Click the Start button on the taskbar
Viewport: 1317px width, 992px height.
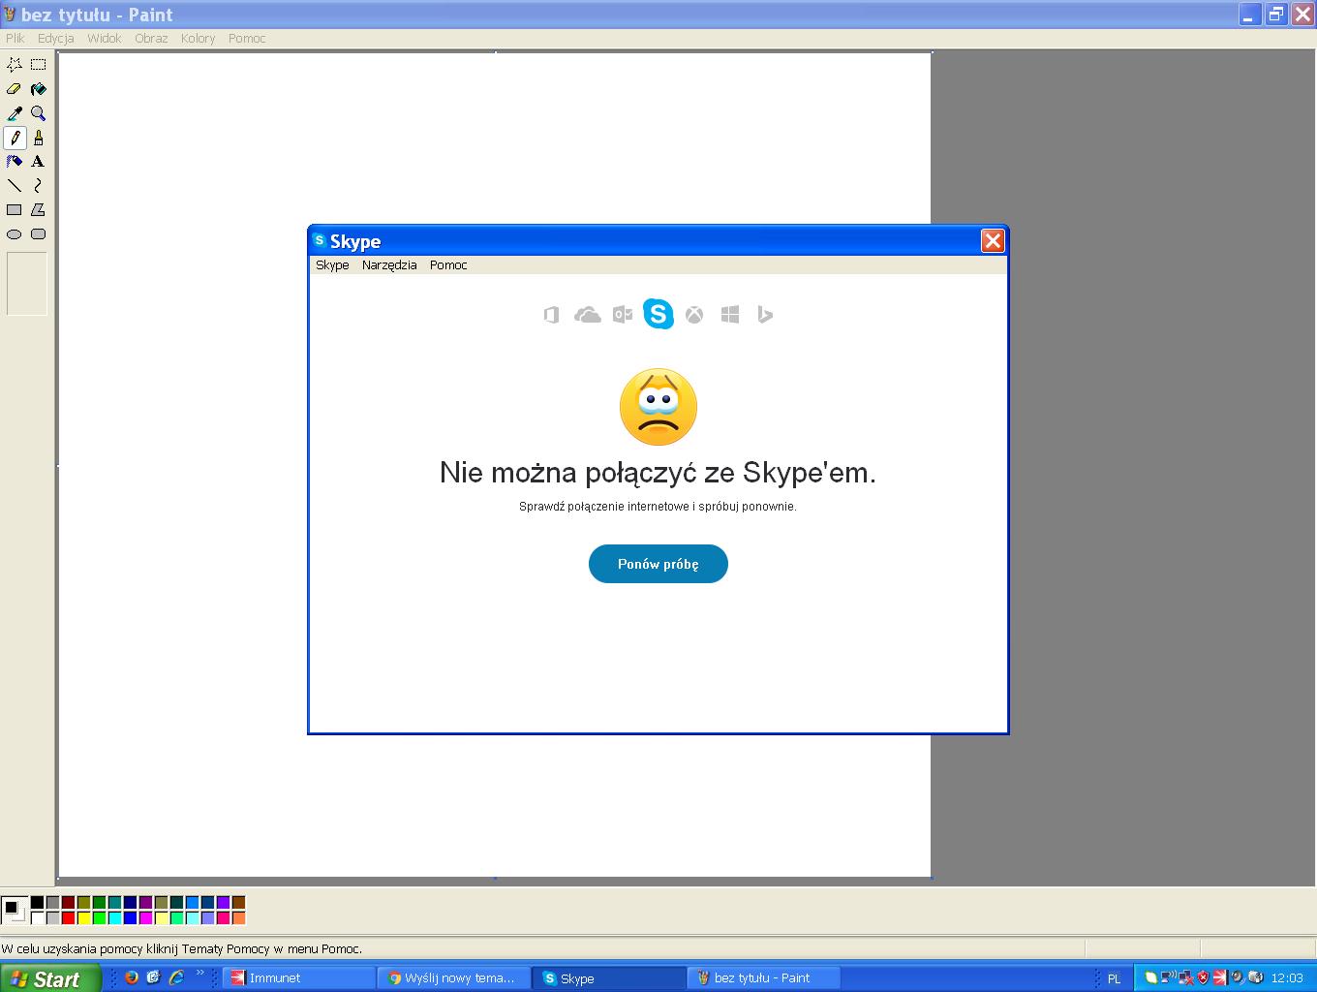pyautogui.click(x=50, y=978)
